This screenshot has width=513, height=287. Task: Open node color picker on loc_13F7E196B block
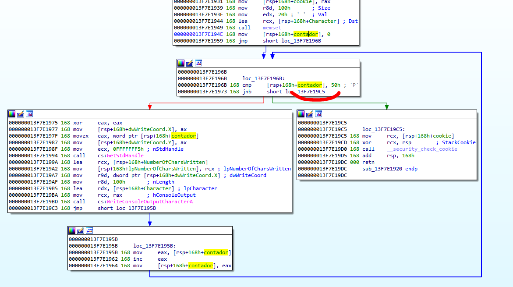click(x=181, y=63)
